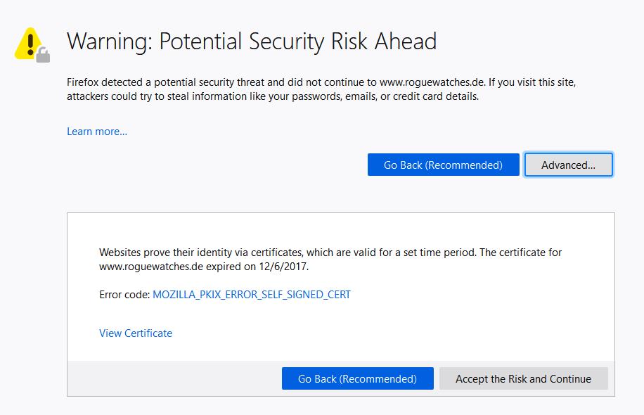Open the View Certificate link
The height and width of the screenshot is (415, 644).
pos(136,333)
